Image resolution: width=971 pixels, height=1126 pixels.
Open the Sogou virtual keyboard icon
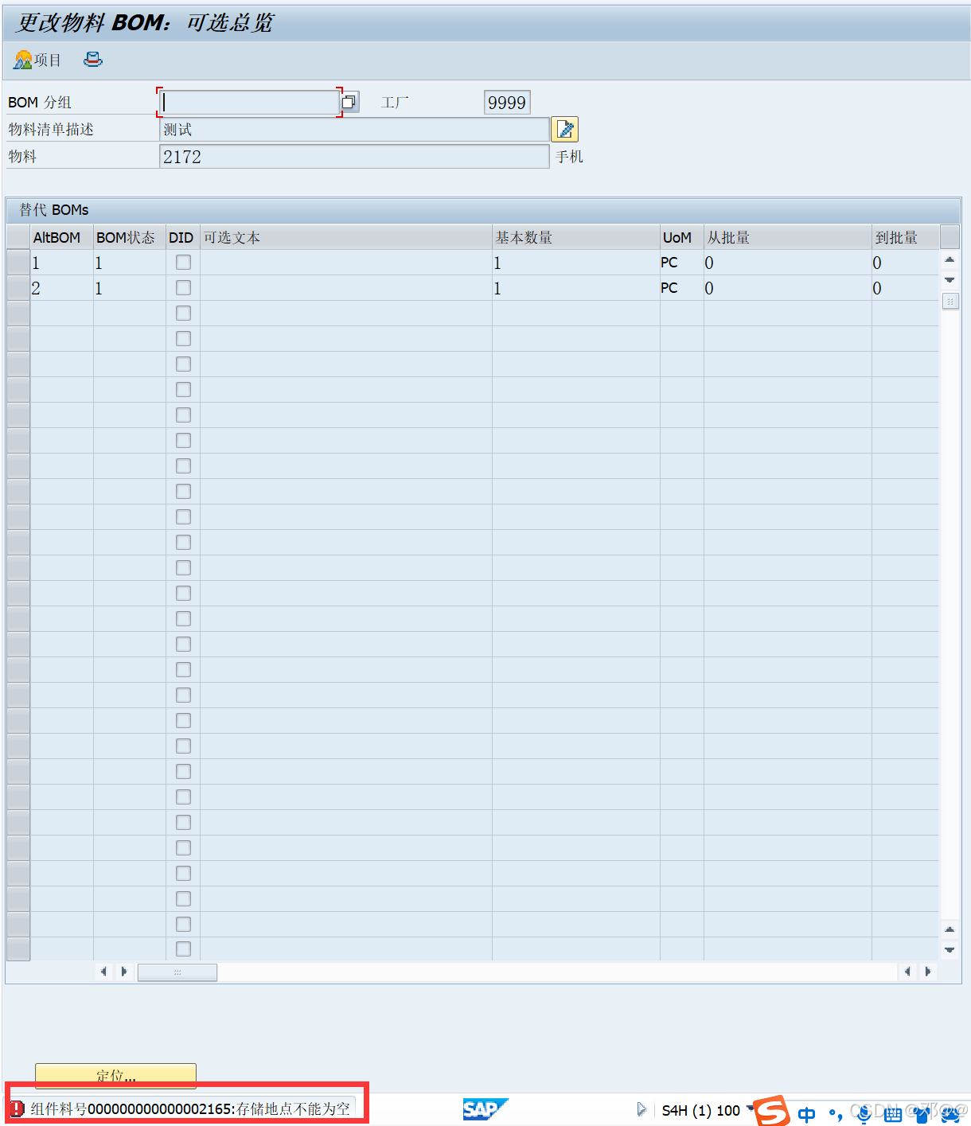[x=893, y=1114]
